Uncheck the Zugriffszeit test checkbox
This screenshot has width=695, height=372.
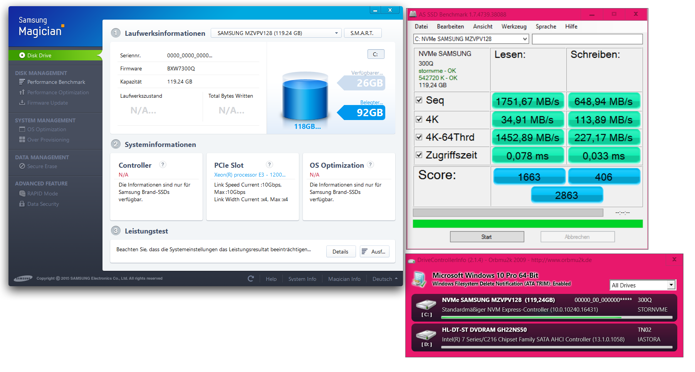419,155
